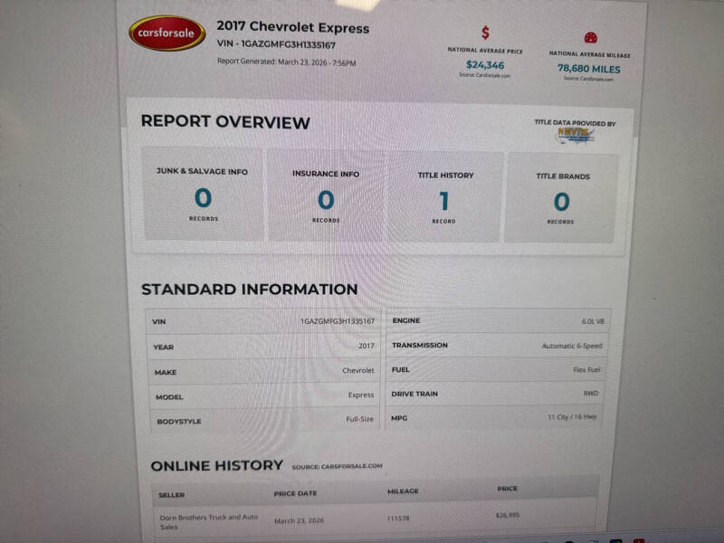Click the 111578 mileage cell
This screenshot has width=724, height=543.
pyautogui.click(x=398, y=518)
